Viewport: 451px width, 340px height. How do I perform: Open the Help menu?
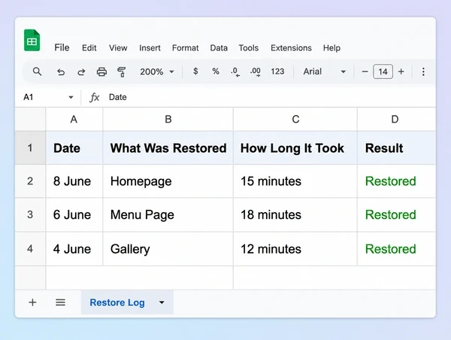click(331, 48)
